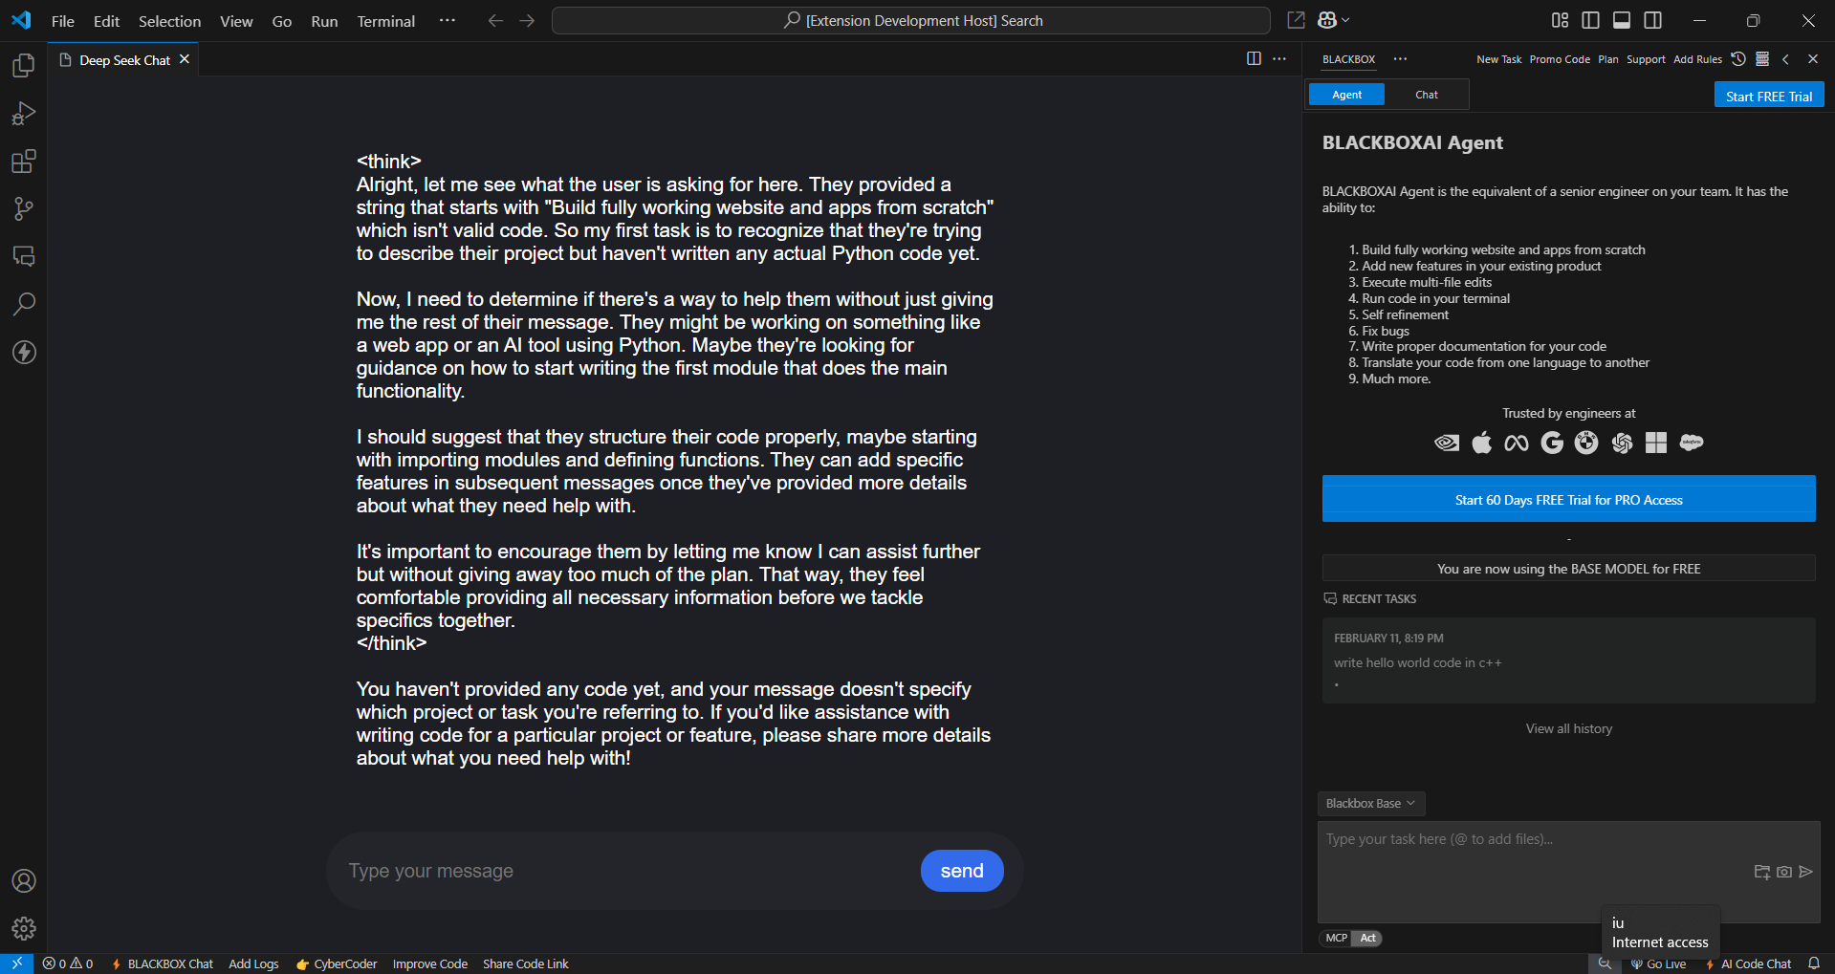Expand the Blackbox Base model dropdown
This screenshot has width=1835, height=974.
point(1371,804)
